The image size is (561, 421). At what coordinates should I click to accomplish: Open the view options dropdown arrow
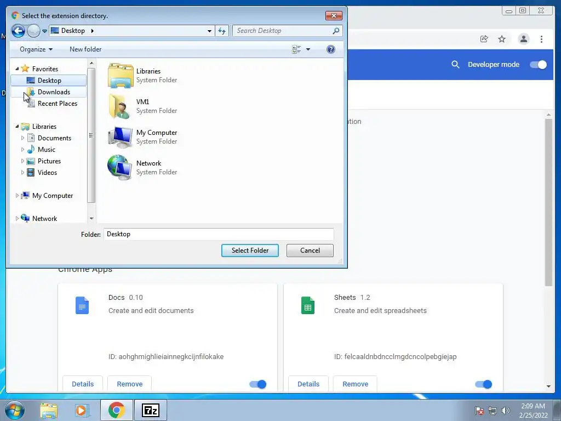pos(308,49)
